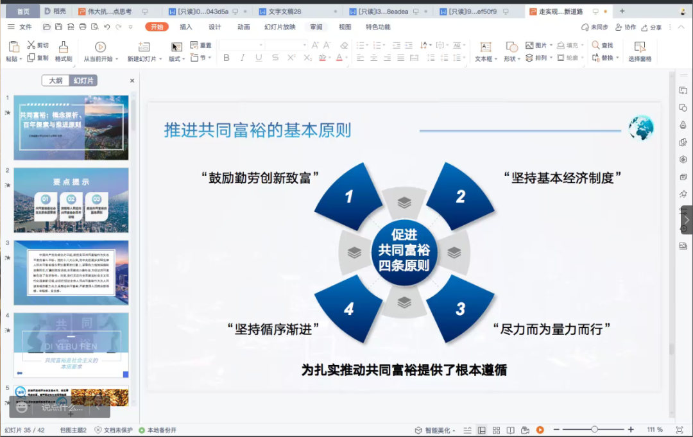
Task: Open the Selection Pane (选择窗格)
Action: coord(639,51)
